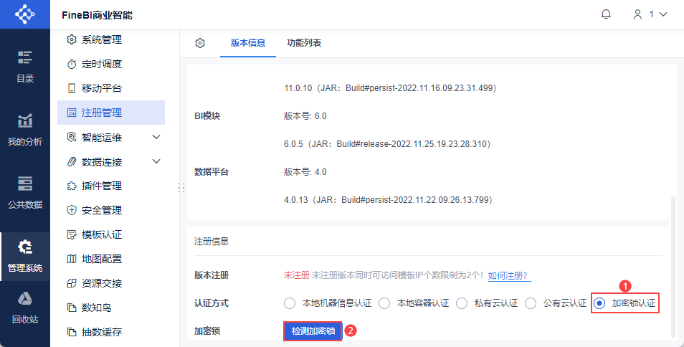Image resolution: width=684 pixels, height=347 pixels.
Task: Open the 回收站 recycle bin
Action: 25,308
